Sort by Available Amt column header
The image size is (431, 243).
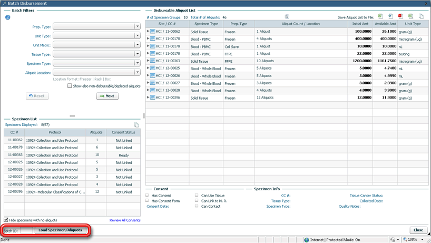pyautogui.click(x=385, y=24)
